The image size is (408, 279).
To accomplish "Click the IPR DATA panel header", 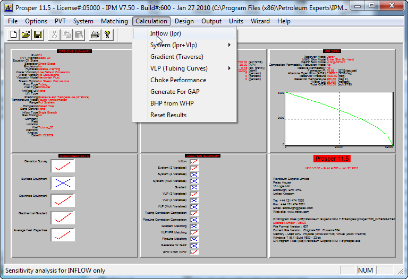I will tap(332, 51).
